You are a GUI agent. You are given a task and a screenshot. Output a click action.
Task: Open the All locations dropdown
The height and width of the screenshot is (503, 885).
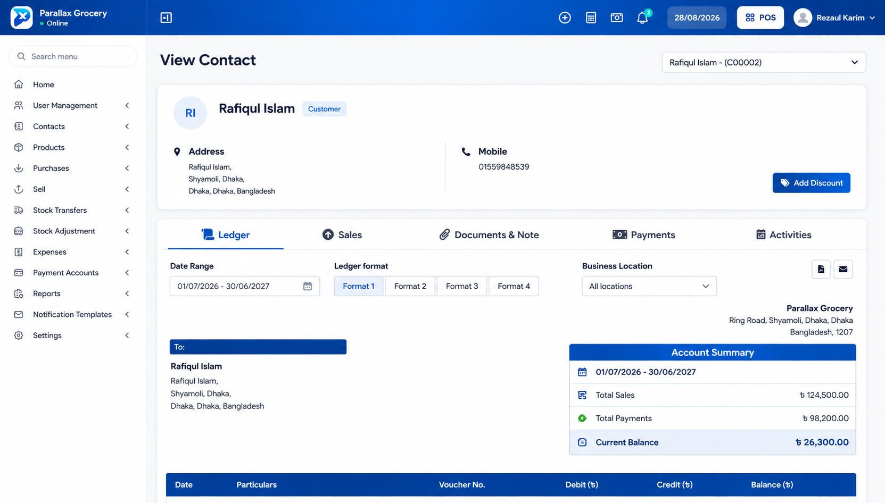pyautogui.click(x=649, y=286)
